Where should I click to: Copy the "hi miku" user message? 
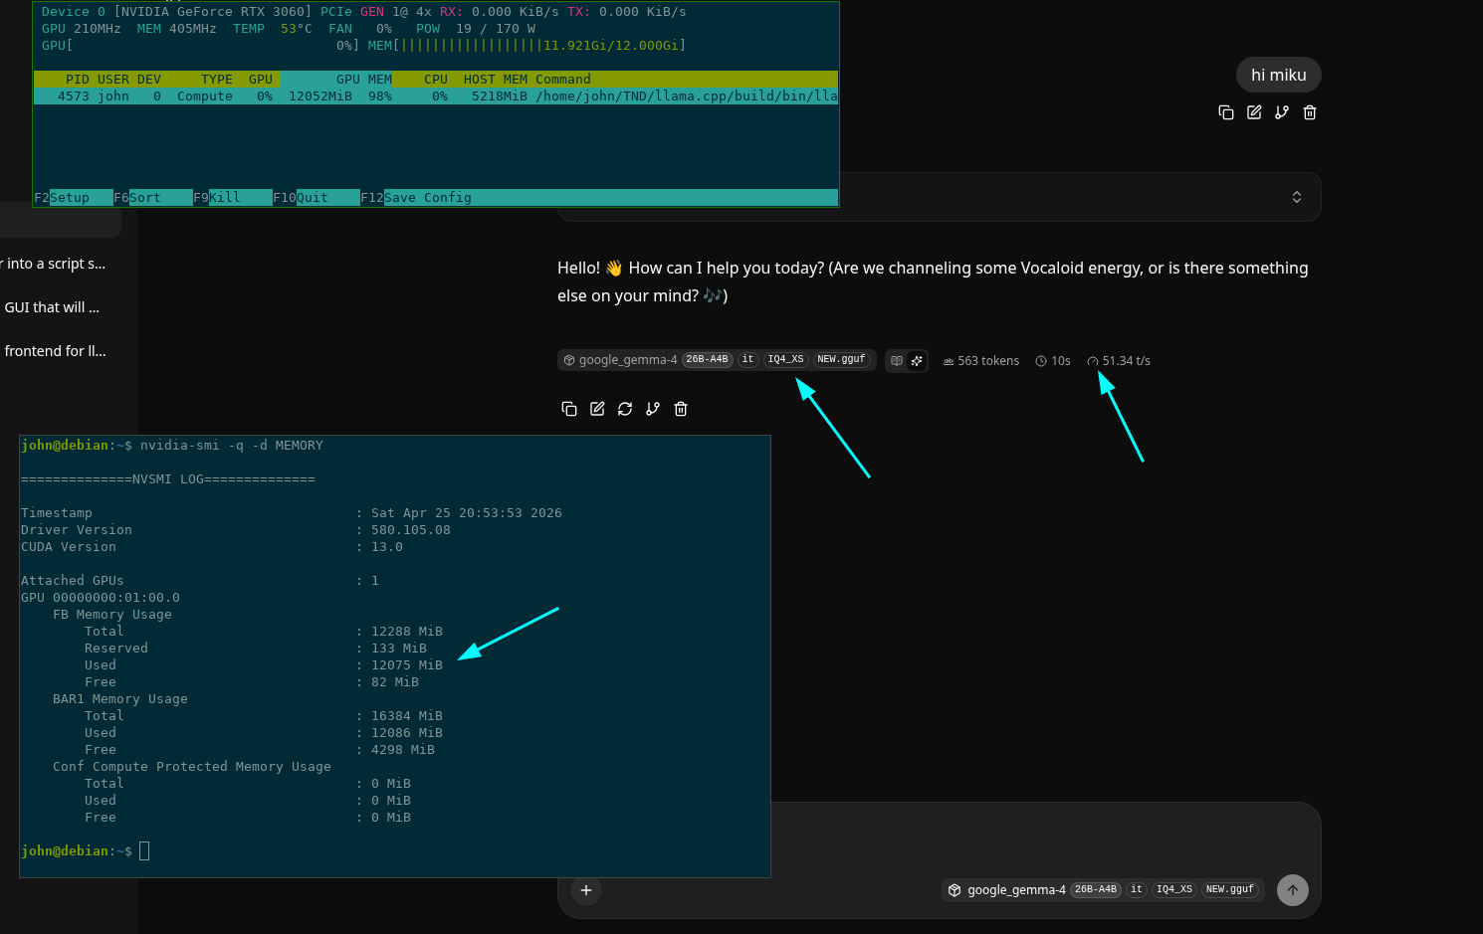[1226, 112]
